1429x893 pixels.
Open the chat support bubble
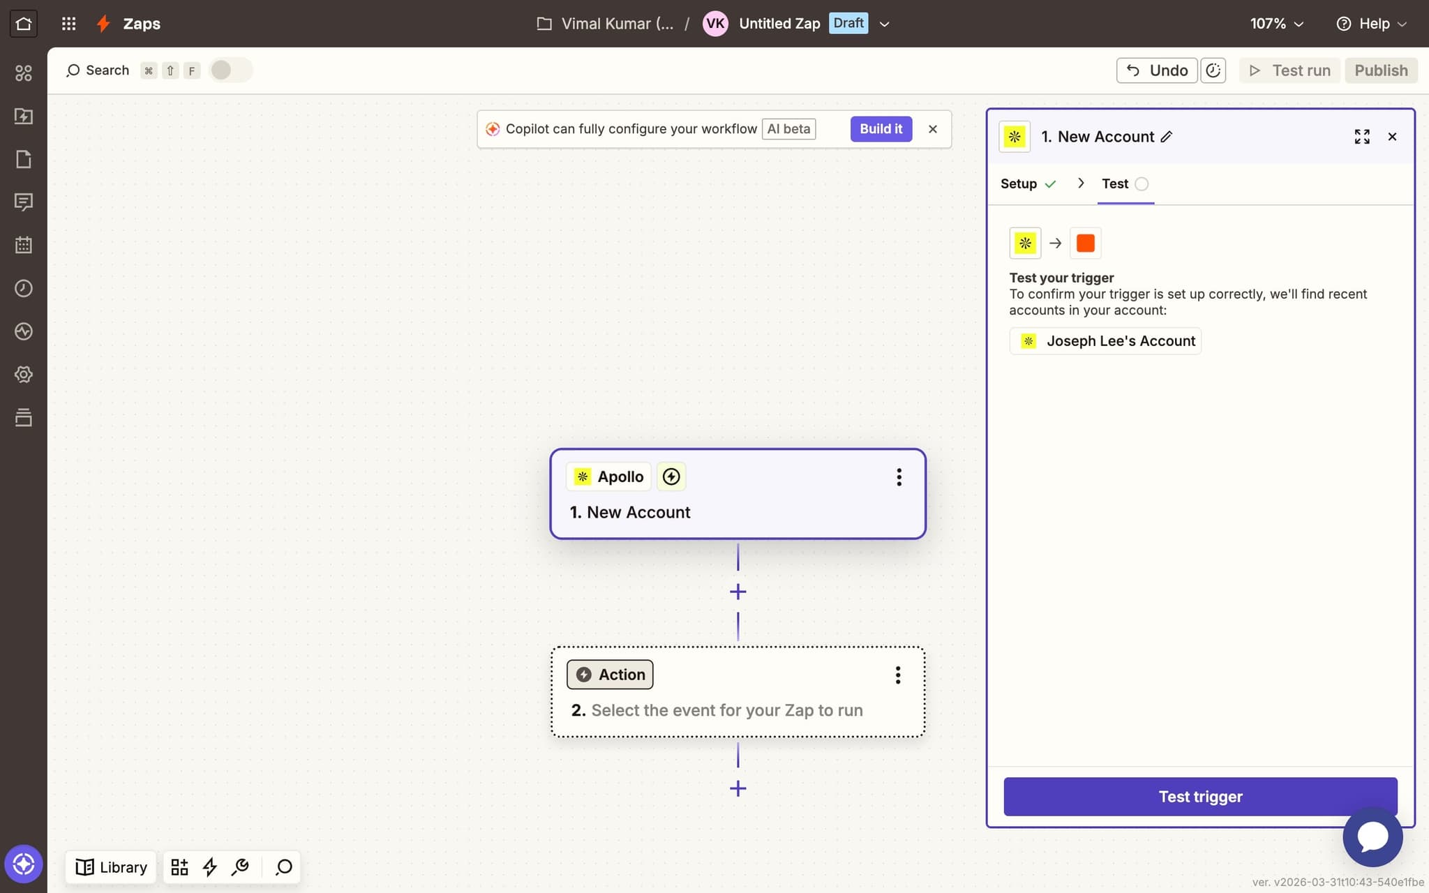pyautogui.click(x=1372, y=836)
